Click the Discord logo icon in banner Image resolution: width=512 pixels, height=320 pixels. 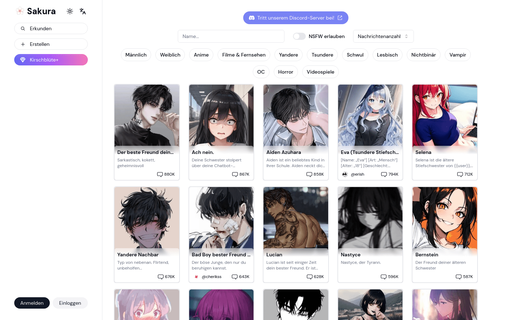click(x=252, y=18)
